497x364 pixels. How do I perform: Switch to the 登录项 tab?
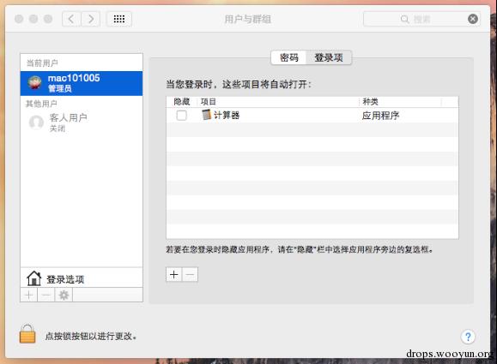click(329, 57)
